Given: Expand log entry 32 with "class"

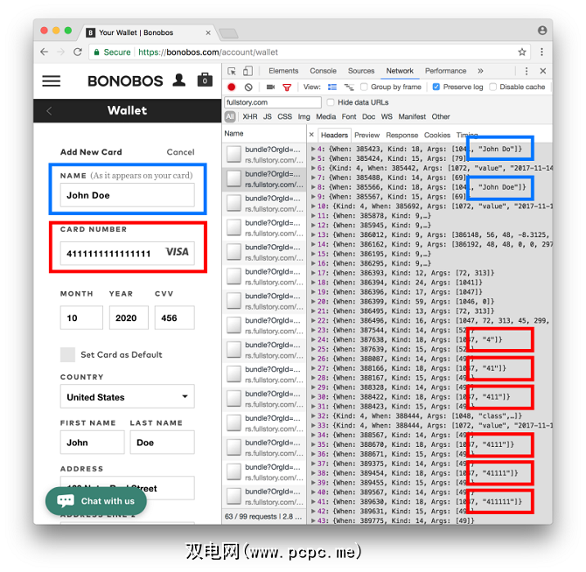Looking at the screenshot, I should 314,415.
